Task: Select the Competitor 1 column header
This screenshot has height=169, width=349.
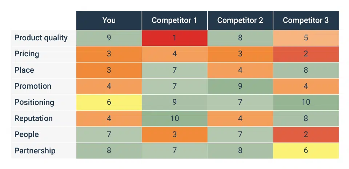Action: coord(174,20)
